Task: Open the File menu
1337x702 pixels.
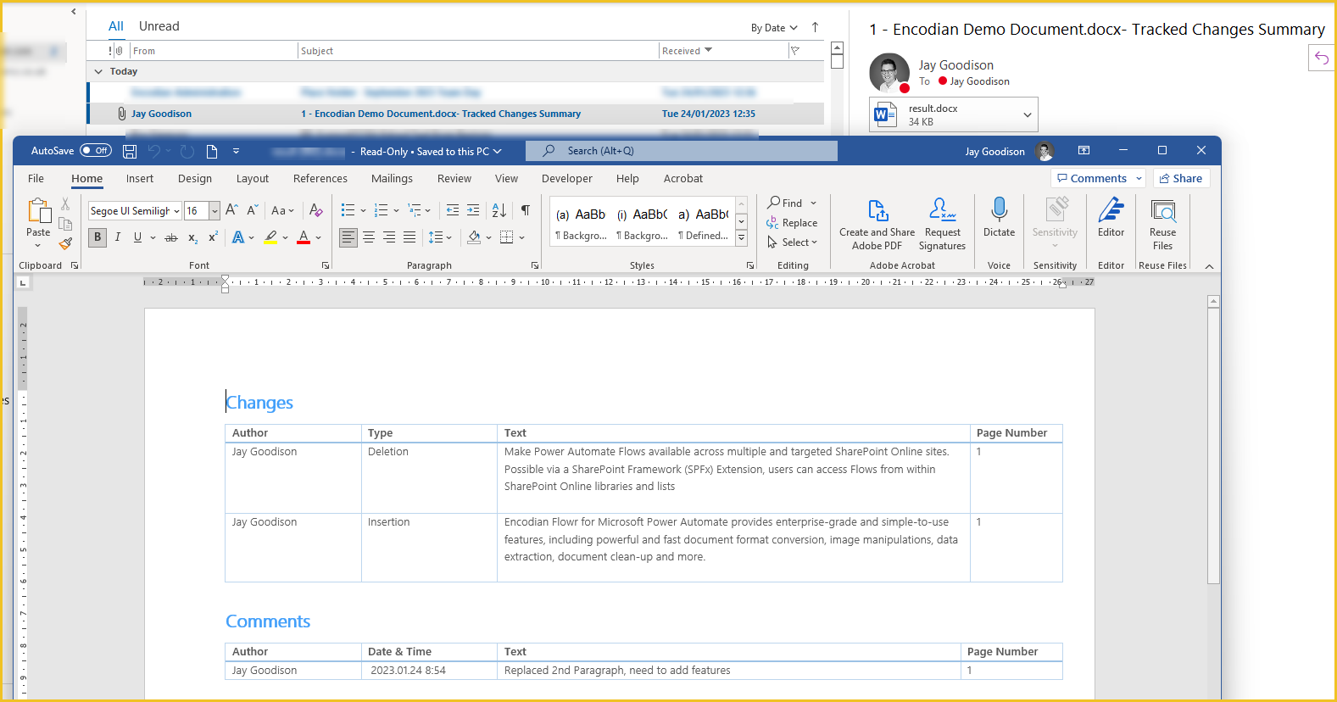Action: pos(36,178)
